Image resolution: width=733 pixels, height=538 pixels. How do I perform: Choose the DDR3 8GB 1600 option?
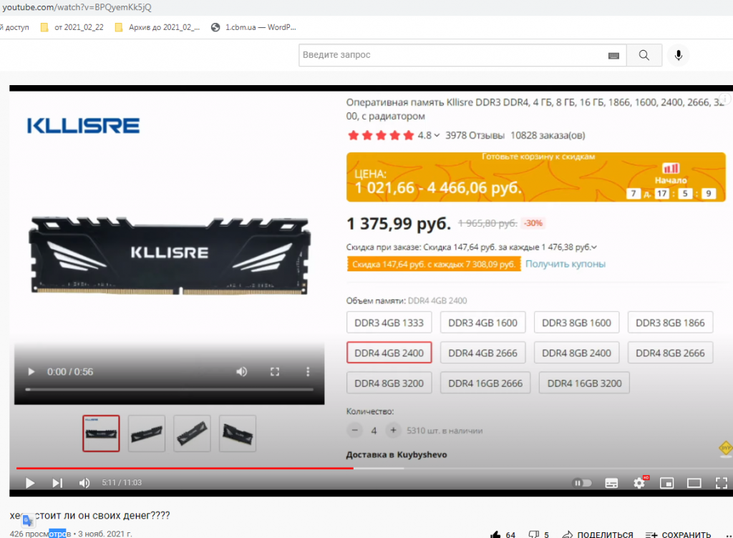(x=576, y=323)
